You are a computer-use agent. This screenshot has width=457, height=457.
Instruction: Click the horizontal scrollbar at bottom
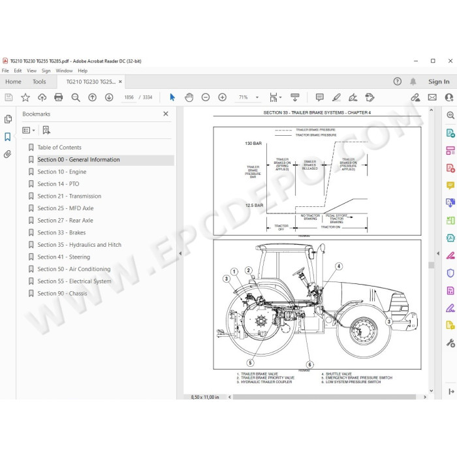coord(324,397)
